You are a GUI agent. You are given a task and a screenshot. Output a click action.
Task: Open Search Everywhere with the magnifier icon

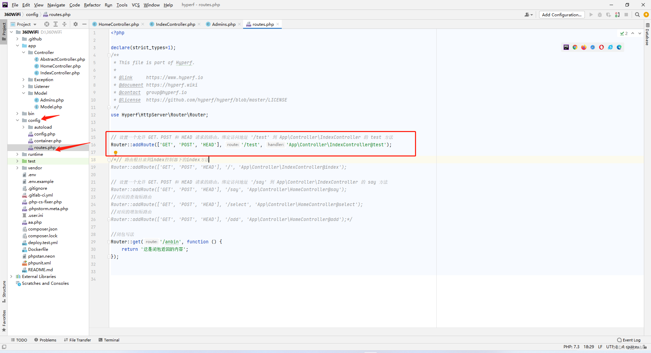[637, 15]
